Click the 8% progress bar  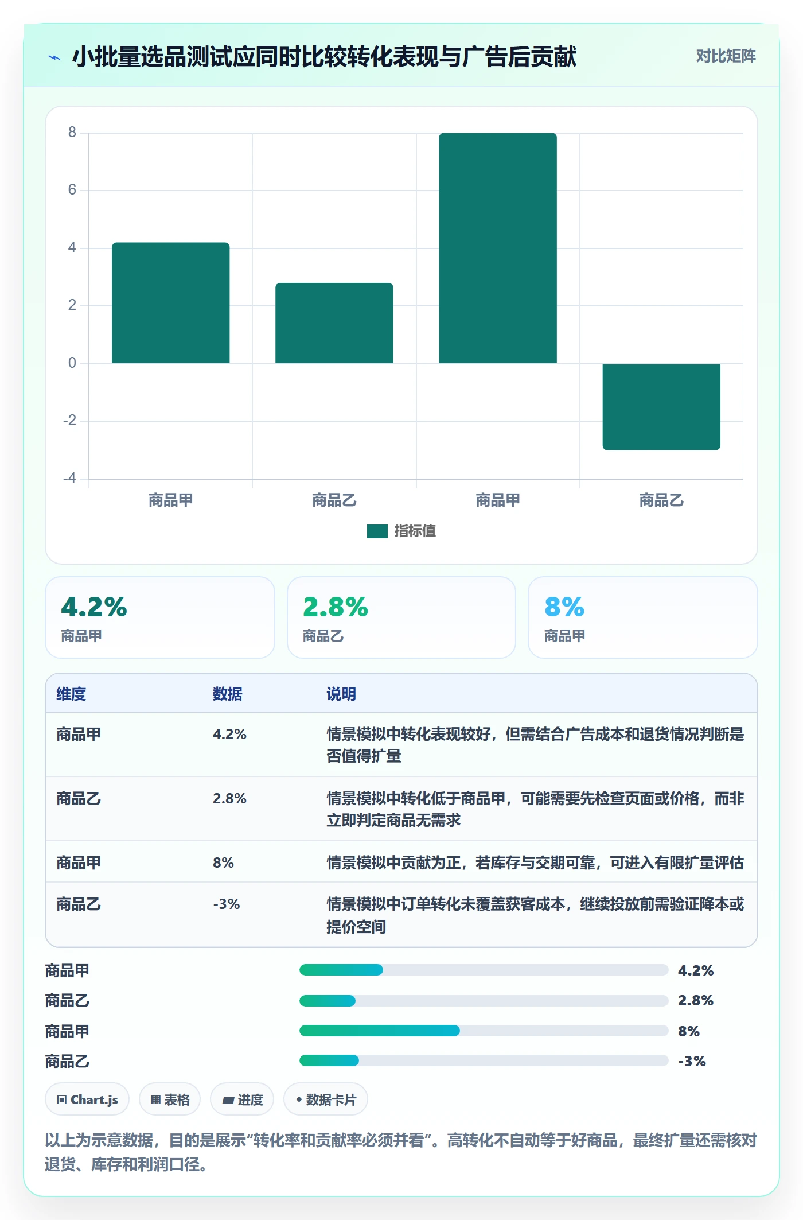484,1031
